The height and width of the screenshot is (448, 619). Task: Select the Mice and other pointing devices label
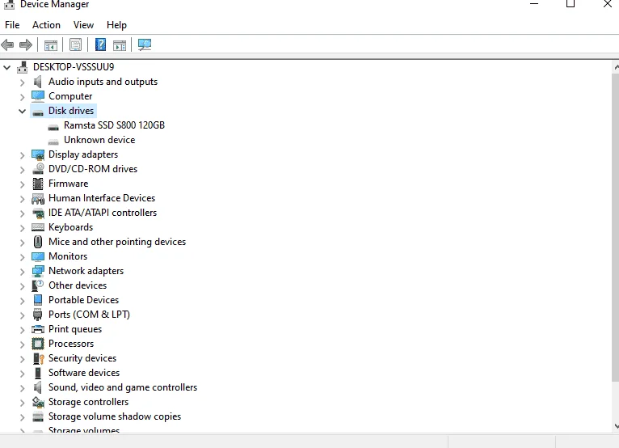[117, 242]
